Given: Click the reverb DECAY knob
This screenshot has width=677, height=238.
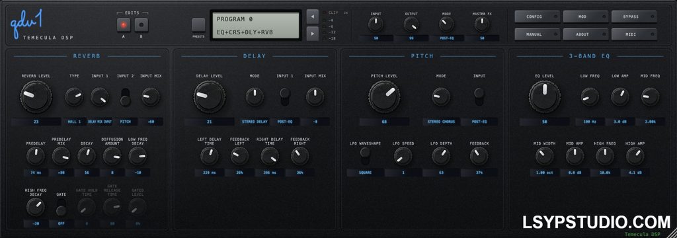Looking at the screenshot, I should coord(87,156).
